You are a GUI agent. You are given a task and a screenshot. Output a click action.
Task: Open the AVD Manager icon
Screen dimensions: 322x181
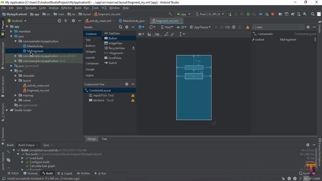[299, 14]
